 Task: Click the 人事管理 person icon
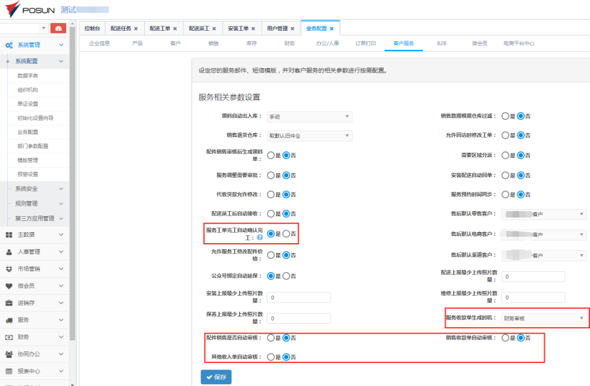[x=9, y=252]
